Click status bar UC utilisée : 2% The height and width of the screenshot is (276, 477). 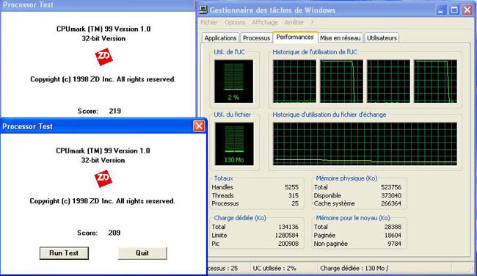click(274, 268)
